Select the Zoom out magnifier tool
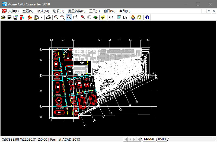The image size is (217, 142). [x=56, y=17]
